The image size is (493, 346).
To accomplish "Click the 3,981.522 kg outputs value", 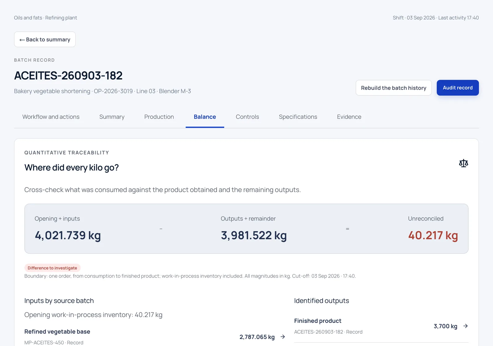I will (254, 236).
